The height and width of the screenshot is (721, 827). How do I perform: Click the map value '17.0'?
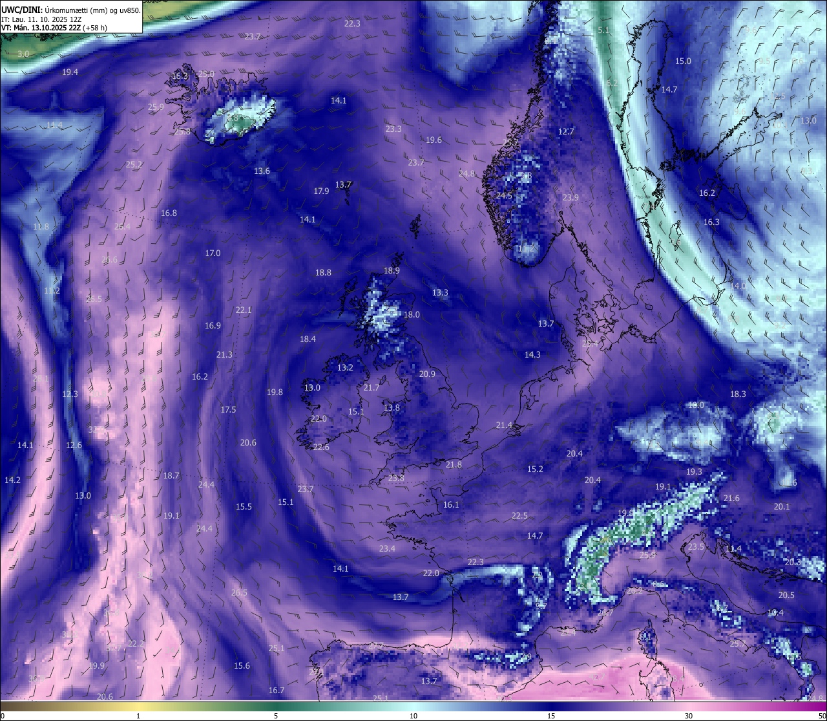[213, 253]
